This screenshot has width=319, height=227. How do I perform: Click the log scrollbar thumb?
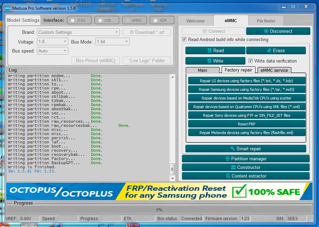click(173, 169)
